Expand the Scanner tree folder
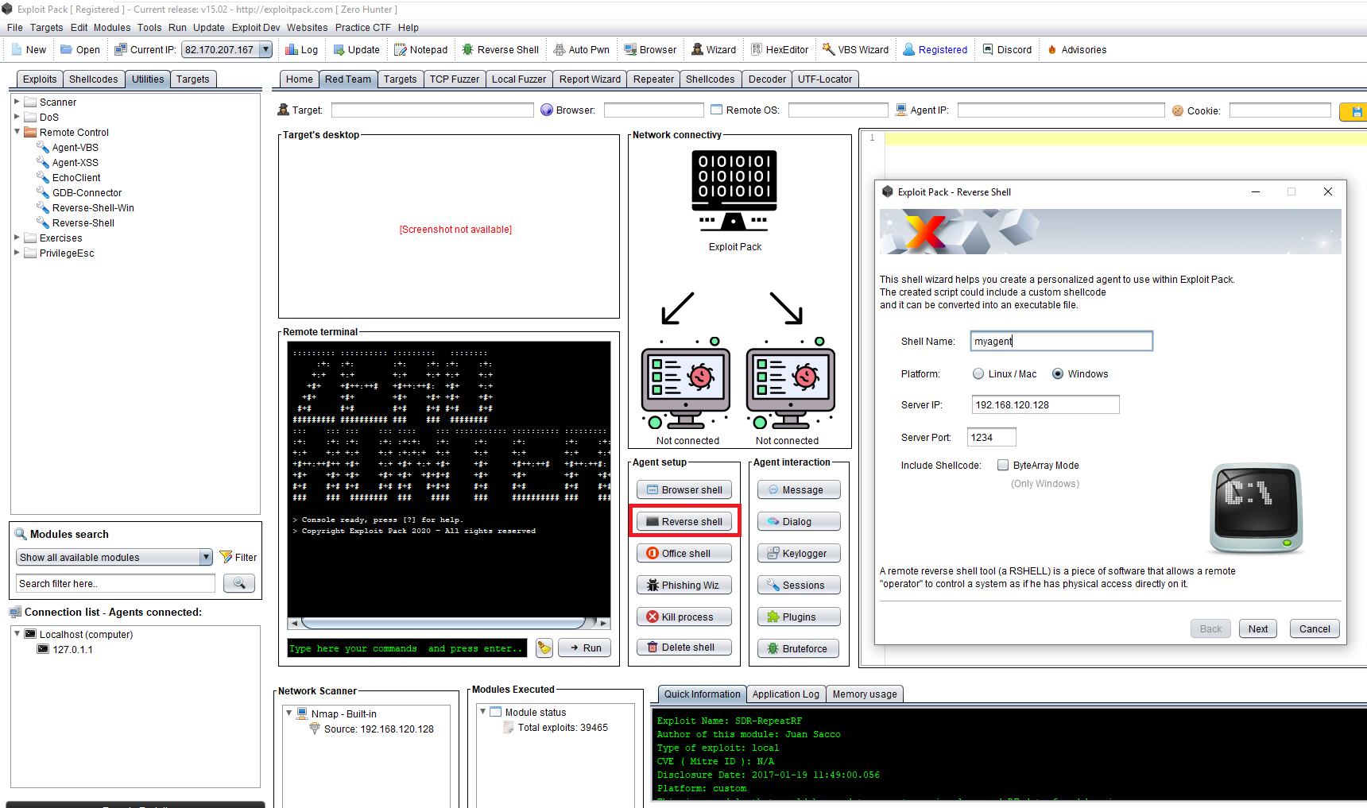Image resolution: width=1367 pixels, height=808 pixels. (x=17, y=102)
